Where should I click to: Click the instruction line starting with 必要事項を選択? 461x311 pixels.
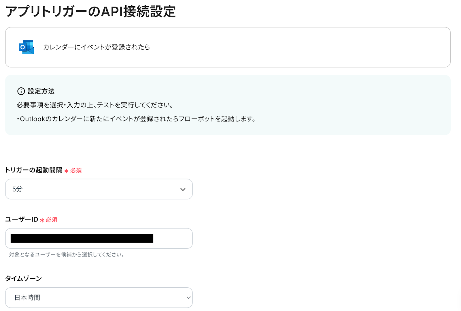click(x=95, y=105)
